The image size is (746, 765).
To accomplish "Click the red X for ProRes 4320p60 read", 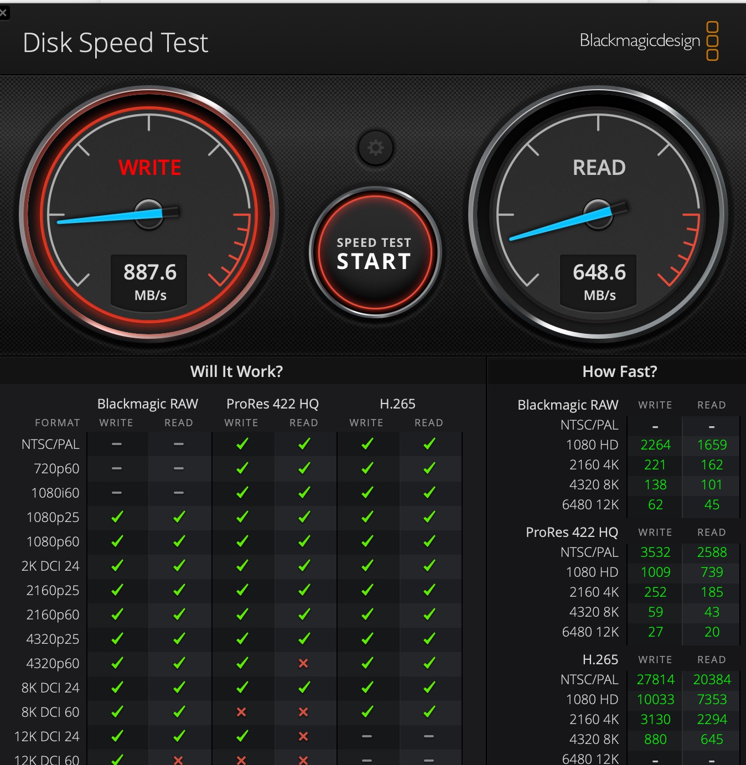I will [x=303, y=663].
